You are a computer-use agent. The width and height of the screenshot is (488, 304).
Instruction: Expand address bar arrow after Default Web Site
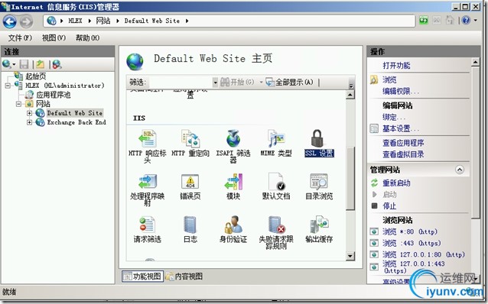(x=187, y=21)
